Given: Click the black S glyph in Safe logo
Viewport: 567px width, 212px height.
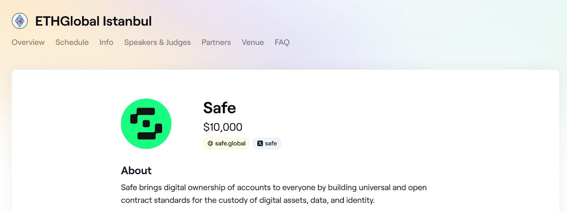Looking at the screenshot, I should (146, 123).
